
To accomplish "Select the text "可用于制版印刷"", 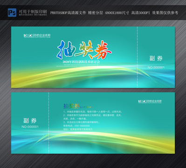I will pos(33,11).
